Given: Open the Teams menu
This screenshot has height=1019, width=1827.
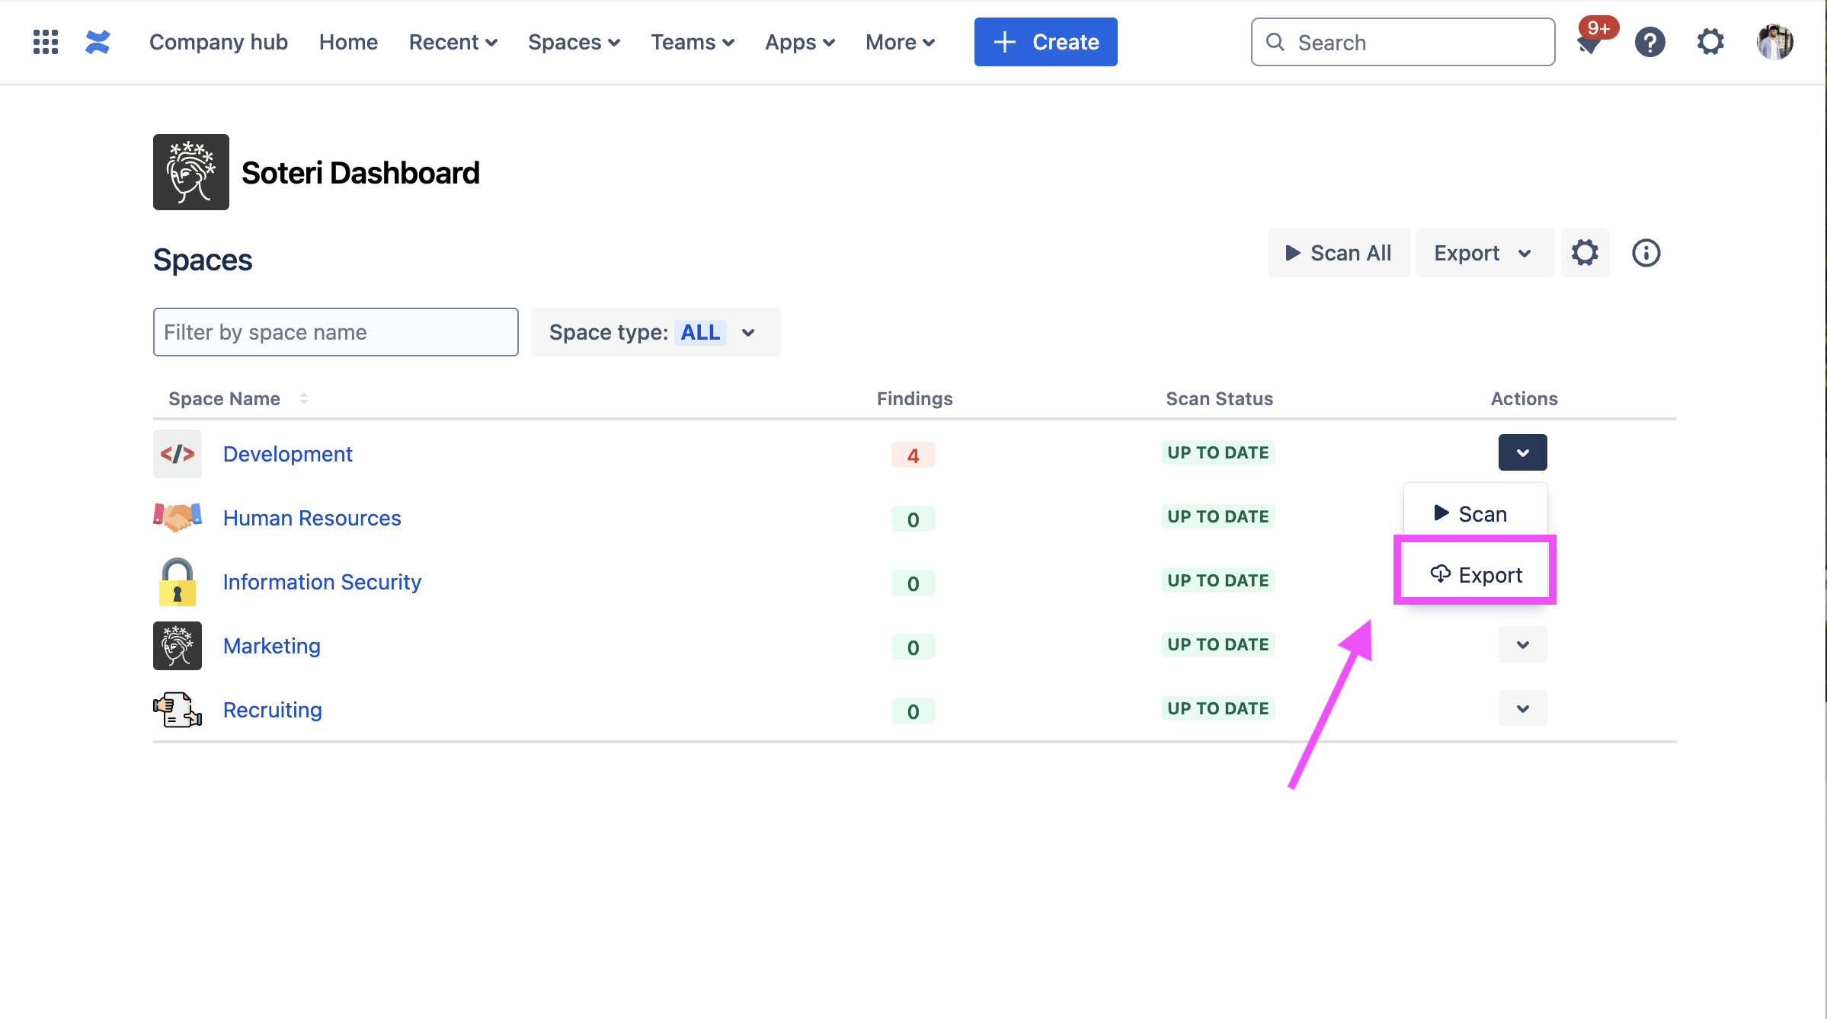Looking at the screenshot, I should [x=692, y=42].
